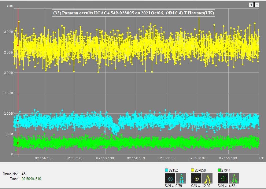
Task: Click the 02:58:00 time axis label
Action: pyautogui.click(x=136, y=158)
